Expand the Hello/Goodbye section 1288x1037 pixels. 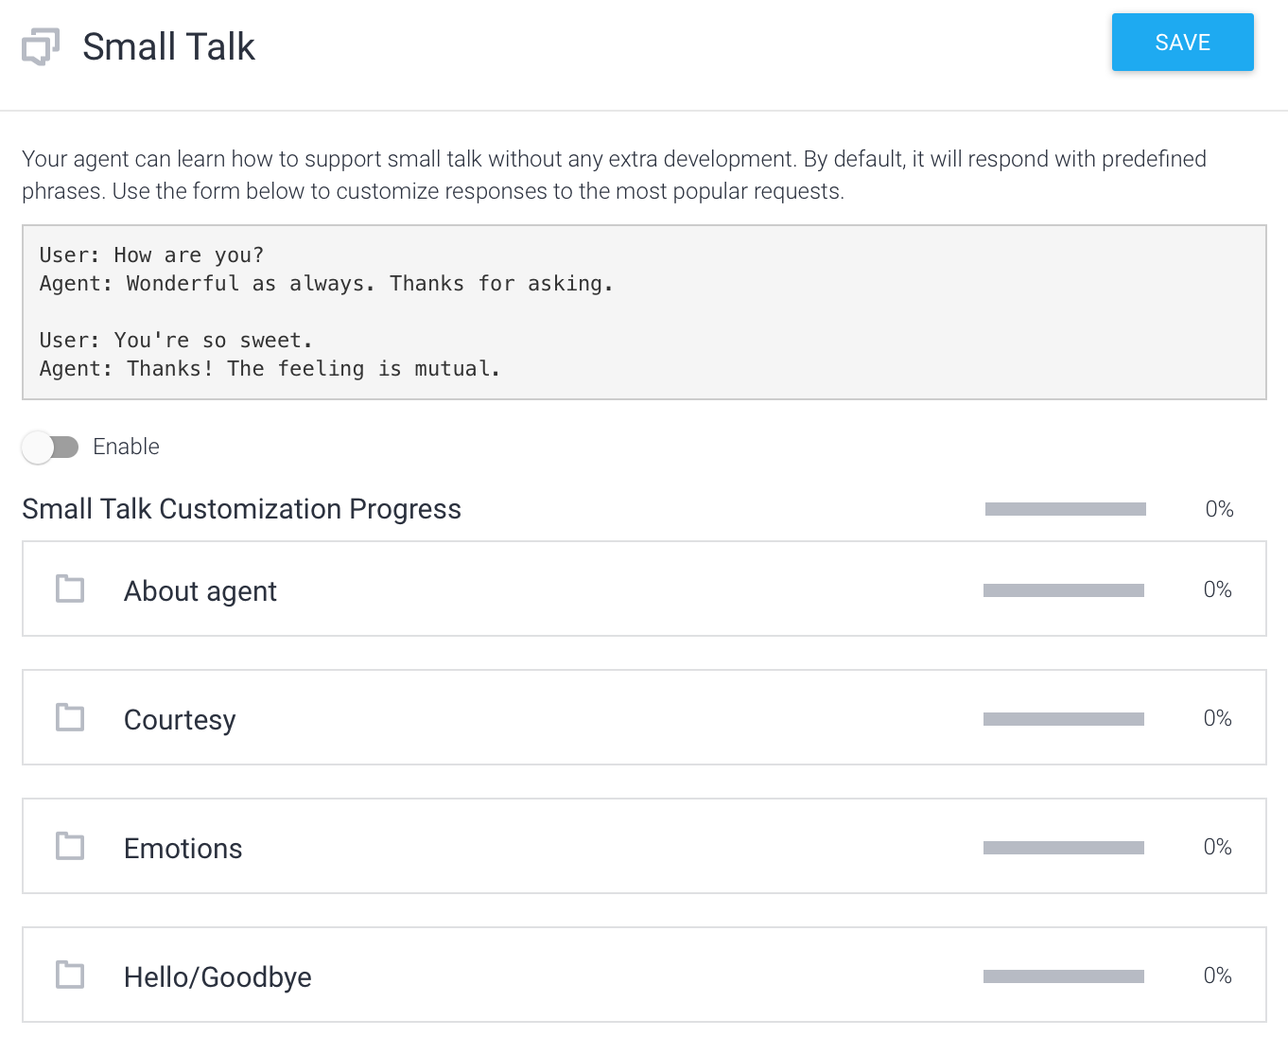click(x=644, y=975)
